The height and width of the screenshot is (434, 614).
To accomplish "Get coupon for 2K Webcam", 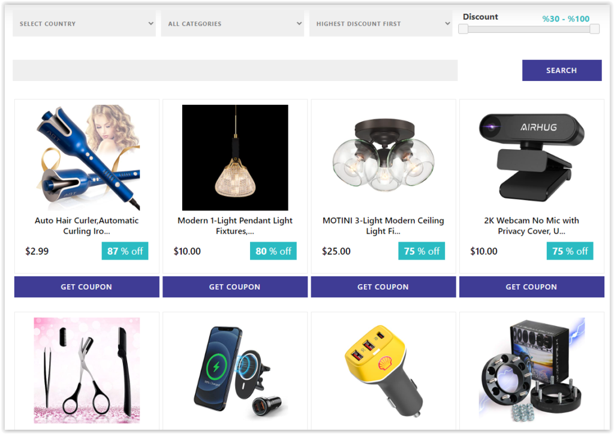I will tap(532, 287).
